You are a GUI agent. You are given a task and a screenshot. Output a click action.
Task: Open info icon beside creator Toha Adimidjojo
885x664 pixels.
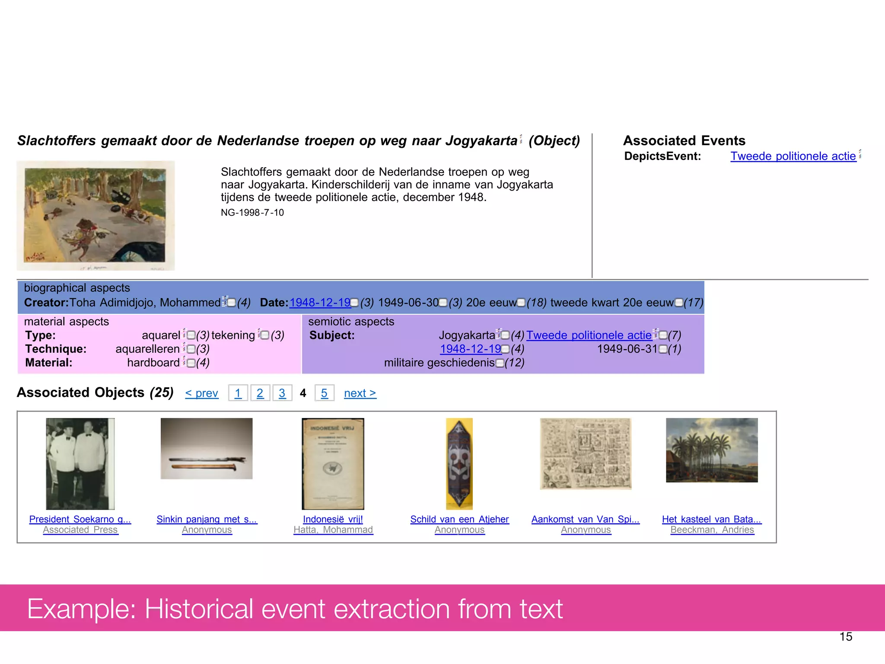pyautogui.click(x=224, y=301)
